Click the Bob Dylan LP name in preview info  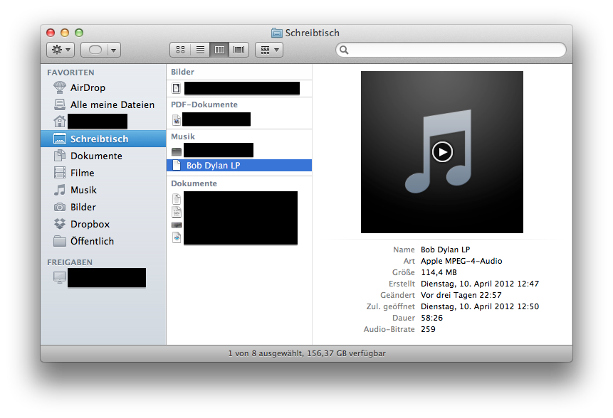click(445, 250)
